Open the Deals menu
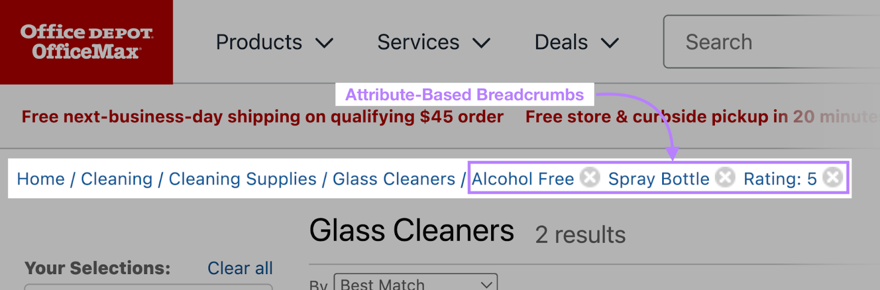 pos(561,42)
